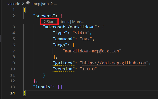Click the closing brace on line 14
Viewport: 158px width, 99px height.
[x=25, y=93]
